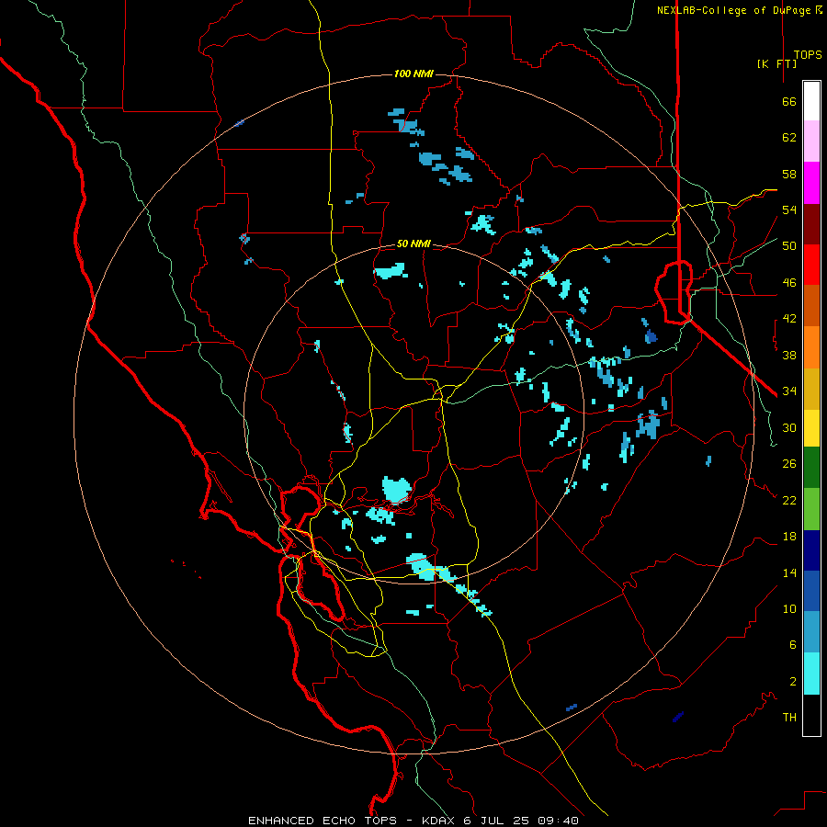The width and height of the screenshot is (827, 827).
Task: Select the dark red legend swatch at 50-54
Action: (811, 224)
